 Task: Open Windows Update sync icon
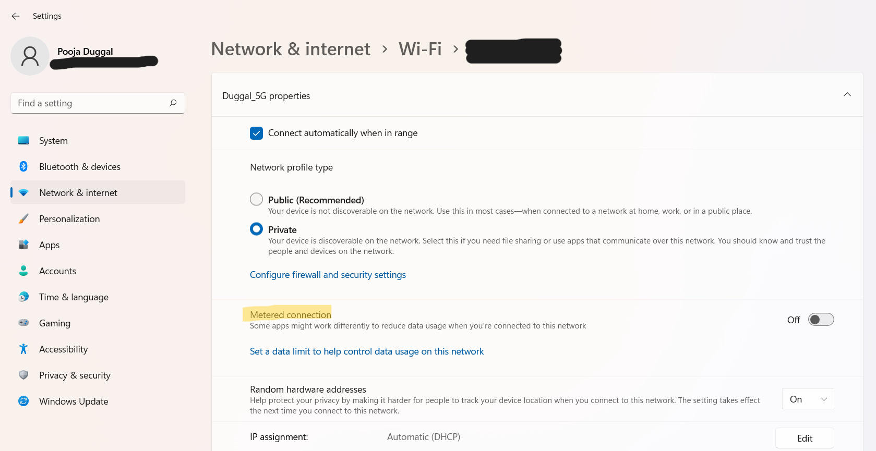23,401
